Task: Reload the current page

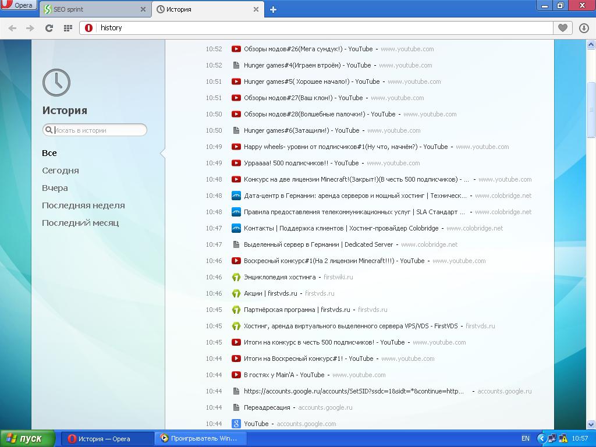Action: coord(49,28)
